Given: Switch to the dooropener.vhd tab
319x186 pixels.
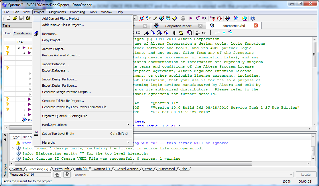Looking at the screenshot, I should 234,26.
